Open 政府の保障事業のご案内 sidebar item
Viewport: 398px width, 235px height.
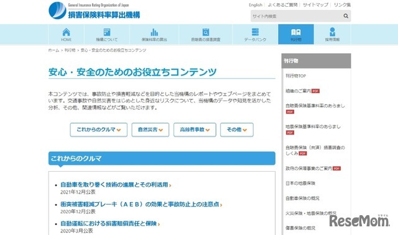308,168
